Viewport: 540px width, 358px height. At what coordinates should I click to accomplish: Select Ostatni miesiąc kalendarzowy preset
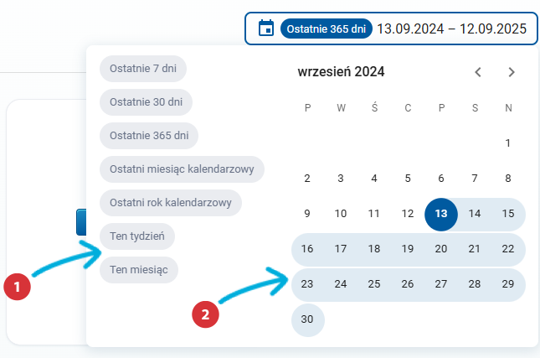(182, 169)
